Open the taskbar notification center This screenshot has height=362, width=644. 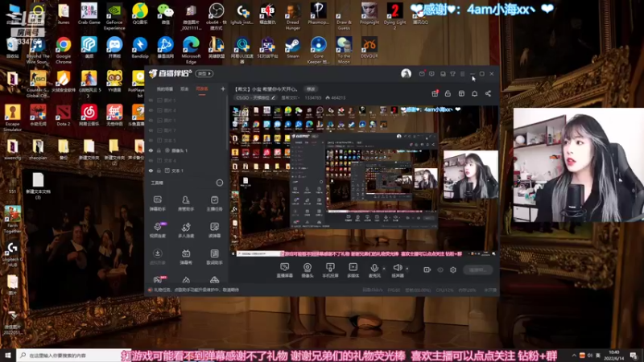point(634,356)
